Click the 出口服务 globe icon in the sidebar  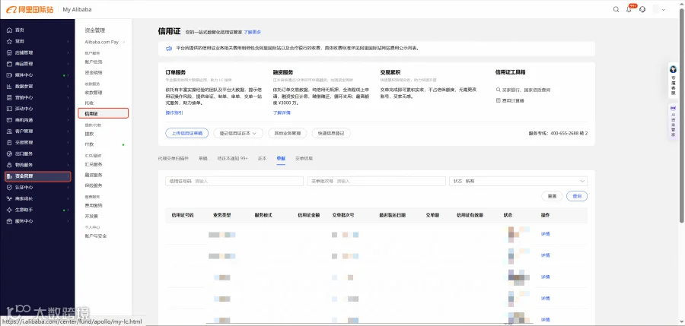coord(9,154)
